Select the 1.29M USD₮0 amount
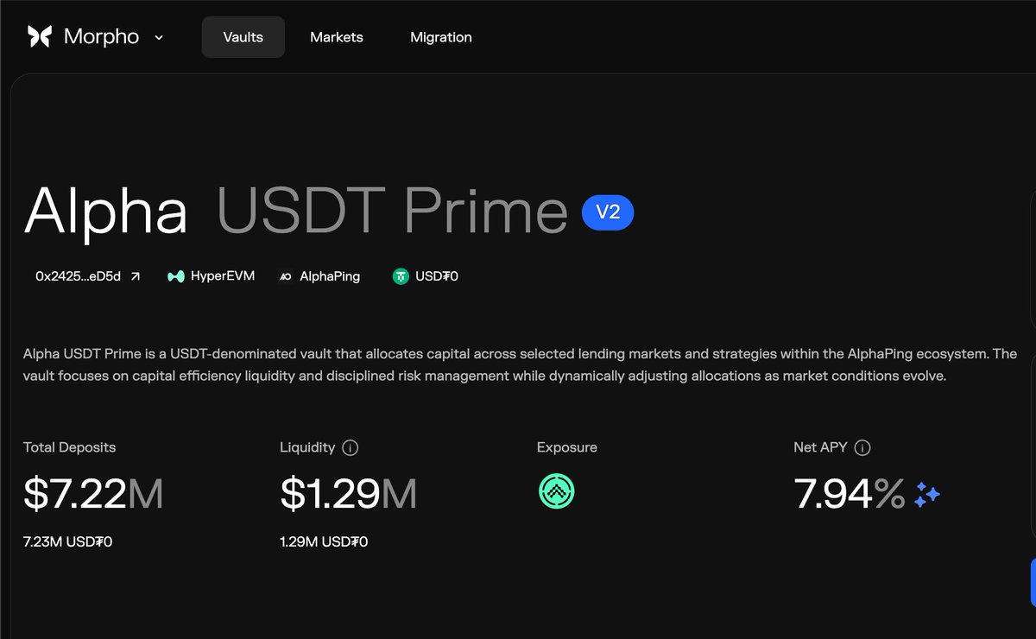 [x=324, y=542]
